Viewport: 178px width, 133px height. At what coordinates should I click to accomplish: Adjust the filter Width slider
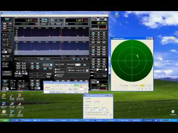101,73
